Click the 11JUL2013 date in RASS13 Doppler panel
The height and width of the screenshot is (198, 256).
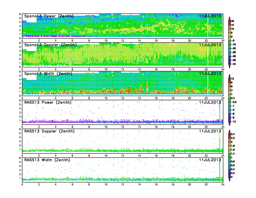[210, 131]
